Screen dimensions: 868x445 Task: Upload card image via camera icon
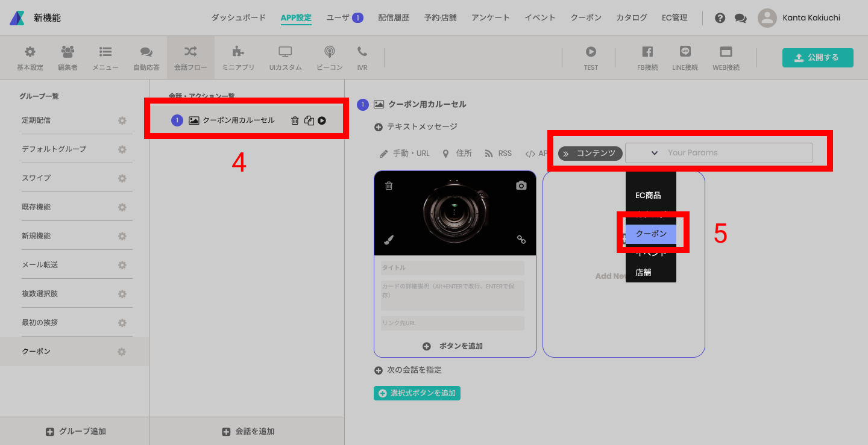[521, 185]
